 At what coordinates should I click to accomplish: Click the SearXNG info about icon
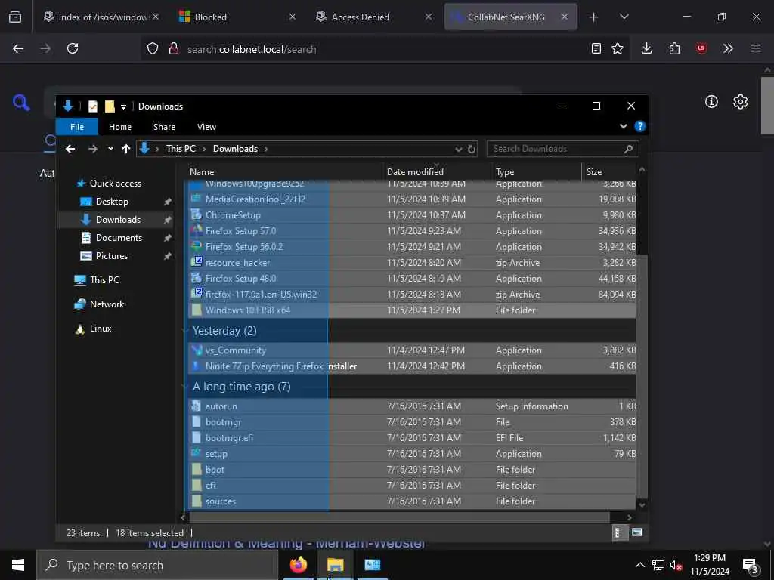(x=711, y=102)
